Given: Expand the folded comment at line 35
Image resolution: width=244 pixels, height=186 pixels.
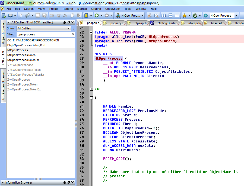Looking at the screenshot, I should point(91,89).
